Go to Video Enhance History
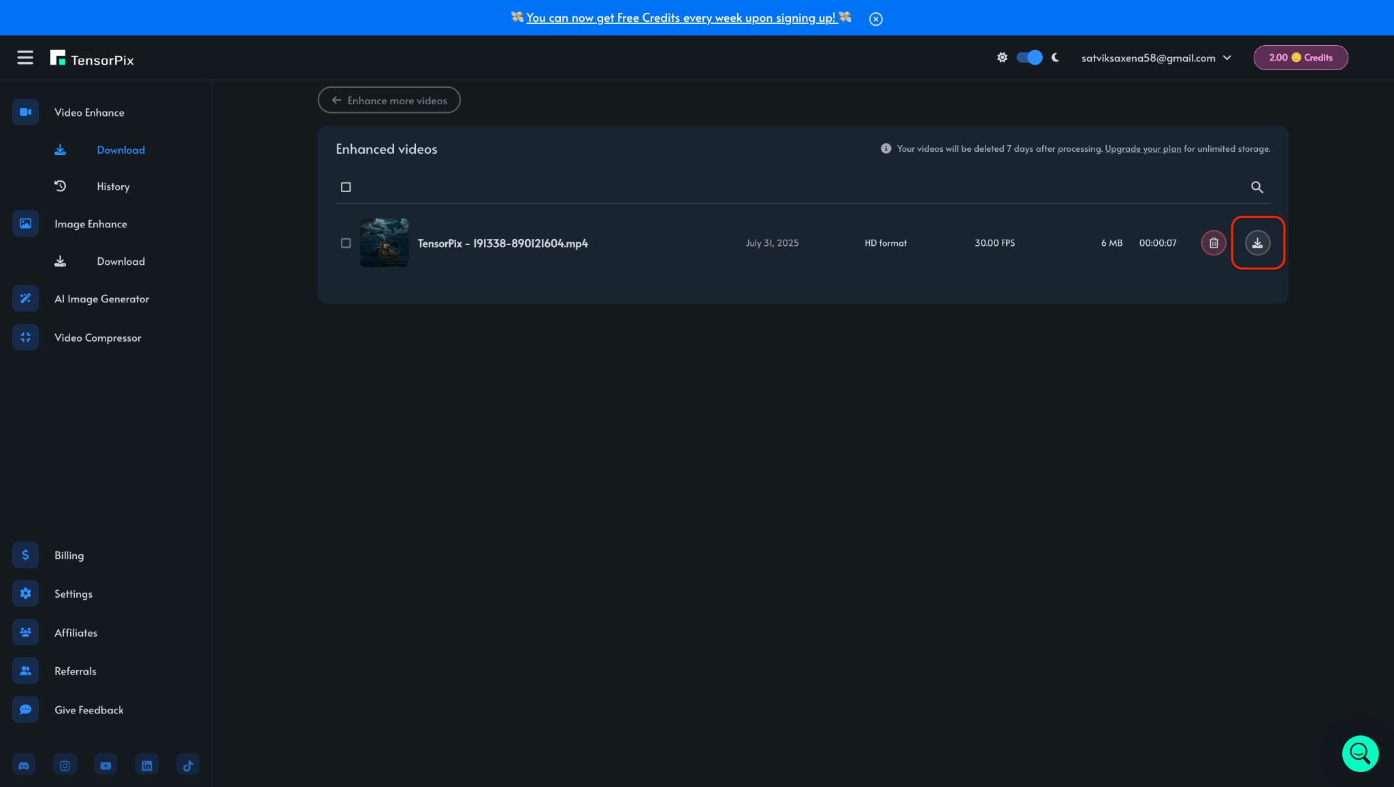 [x=113, y=187]
